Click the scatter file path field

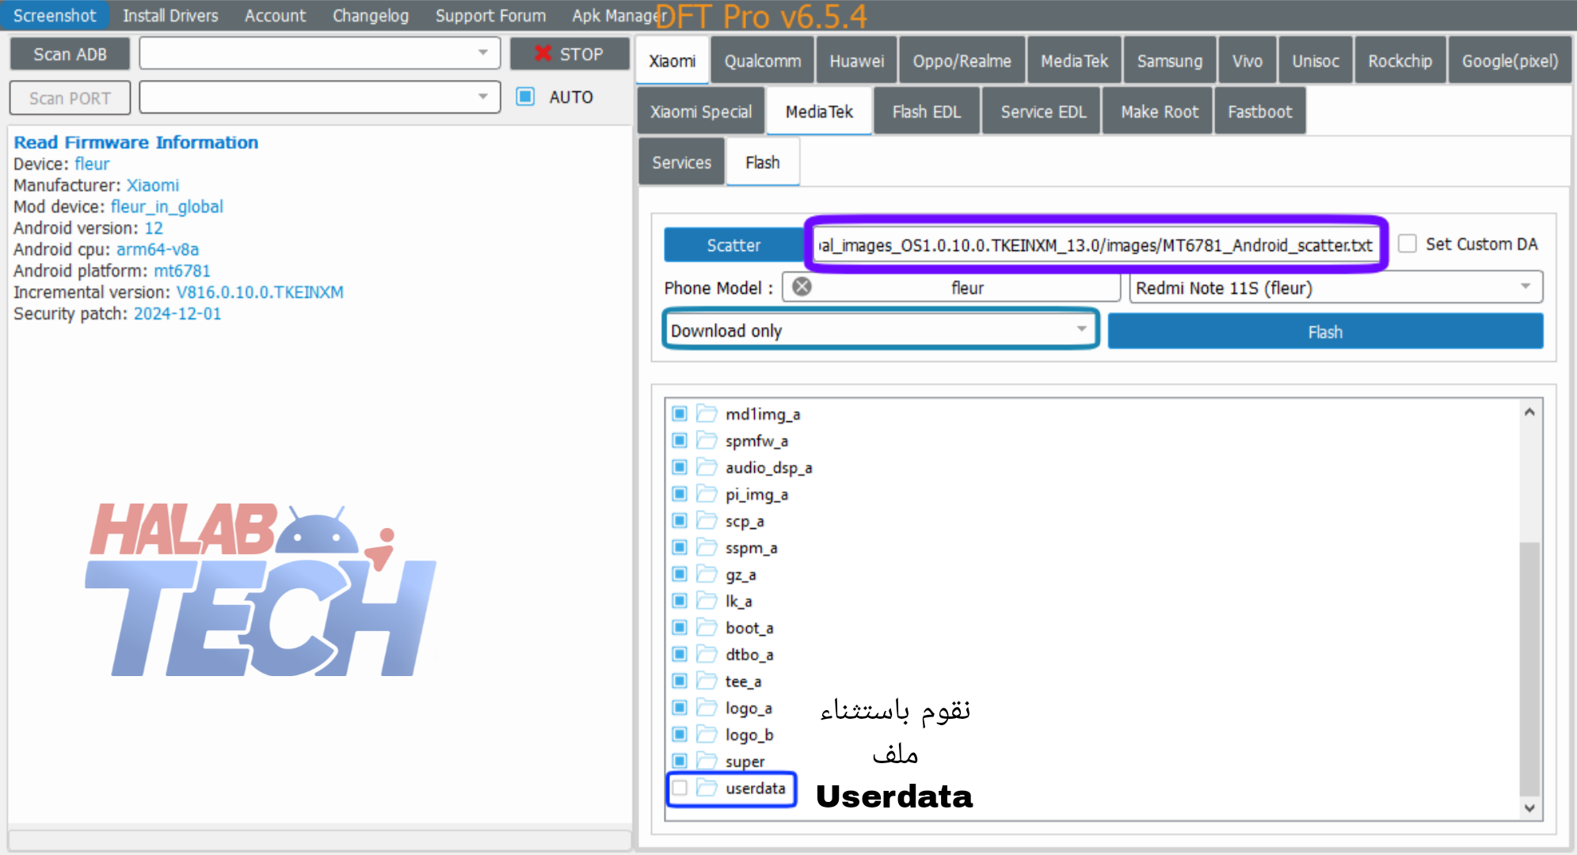pos(1096,245)
